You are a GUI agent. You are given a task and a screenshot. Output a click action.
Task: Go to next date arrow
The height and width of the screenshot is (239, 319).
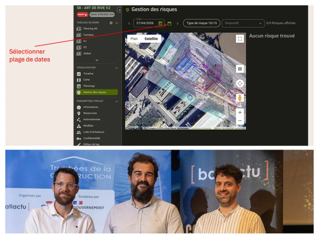coord(178,24)
